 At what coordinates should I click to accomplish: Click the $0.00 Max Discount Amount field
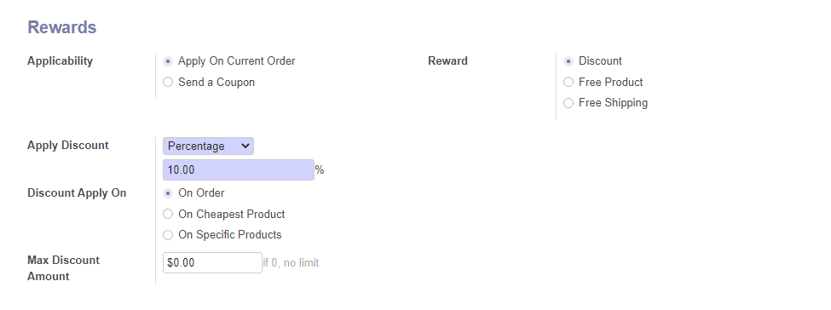pos(212,263)
